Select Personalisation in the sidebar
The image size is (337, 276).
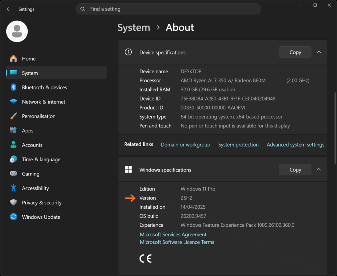[56, 116]
